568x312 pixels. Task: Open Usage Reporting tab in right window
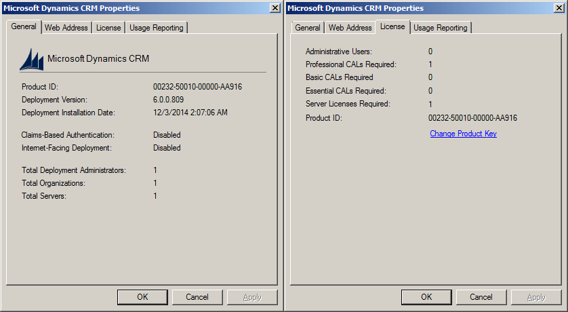[440, 28]
